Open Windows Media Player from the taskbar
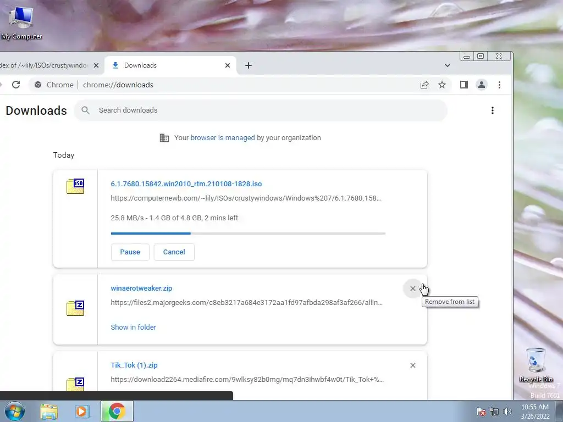This screenshot has width=563, height=422. (x=81, y=411)
